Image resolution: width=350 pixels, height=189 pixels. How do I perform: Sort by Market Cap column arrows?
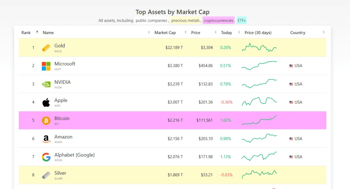pos(186,32)
